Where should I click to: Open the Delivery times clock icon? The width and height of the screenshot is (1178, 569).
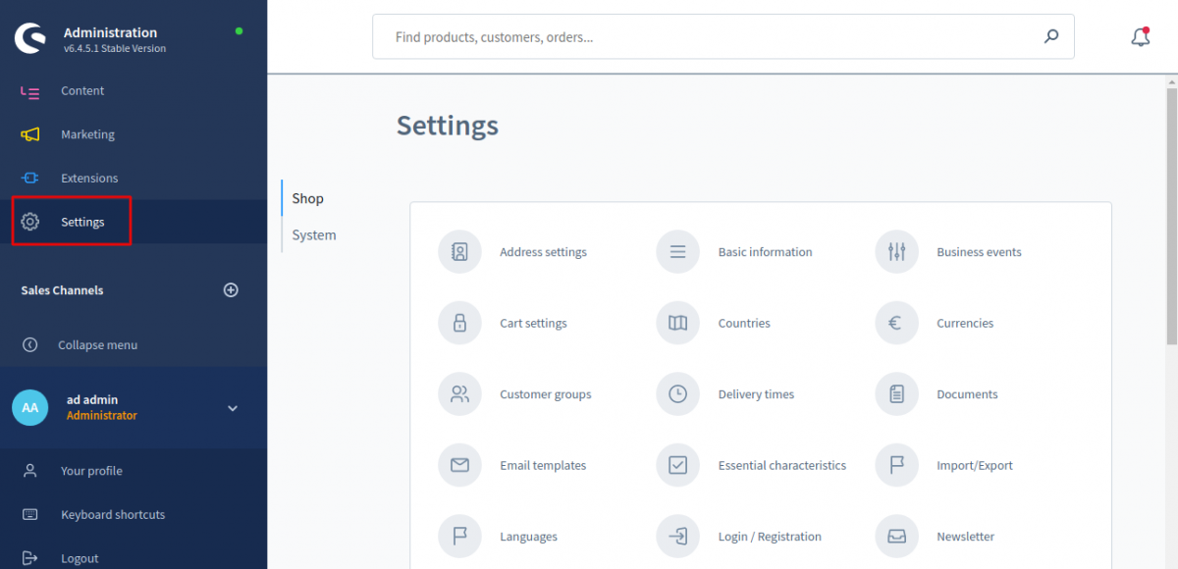pos(677,394)
